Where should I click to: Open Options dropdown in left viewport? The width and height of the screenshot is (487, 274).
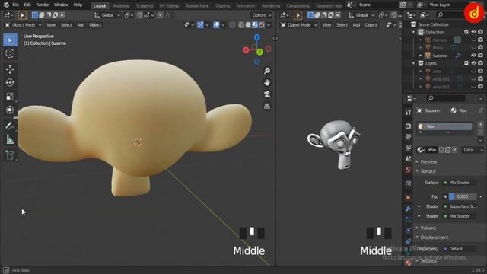tap(262, 15)
